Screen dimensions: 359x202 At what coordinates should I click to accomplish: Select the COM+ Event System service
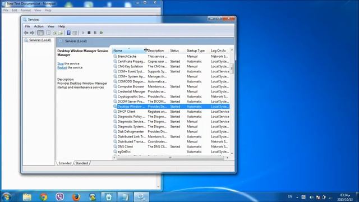(x=171, y=71)
